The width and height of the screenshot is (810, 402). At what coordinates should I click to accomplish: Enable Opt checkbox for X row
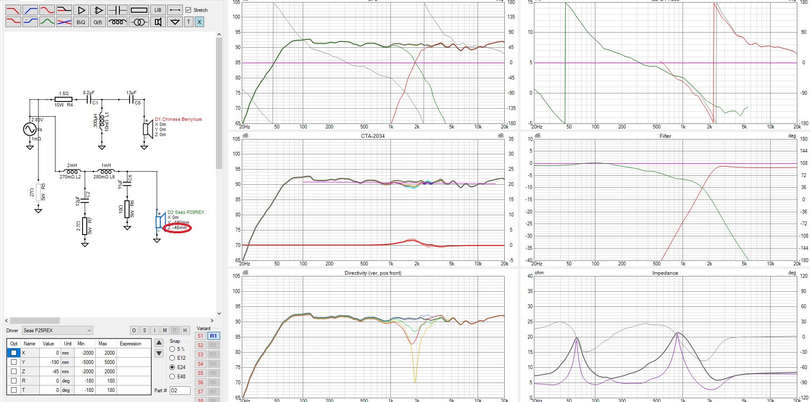tap(14, 353)
